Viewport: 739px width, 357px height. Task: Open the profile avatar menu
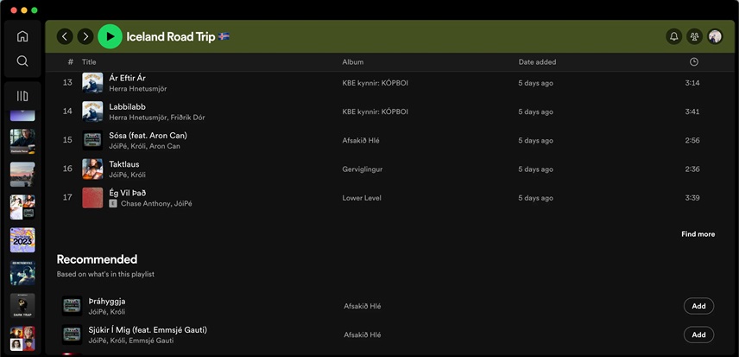[x=715, y=36]
